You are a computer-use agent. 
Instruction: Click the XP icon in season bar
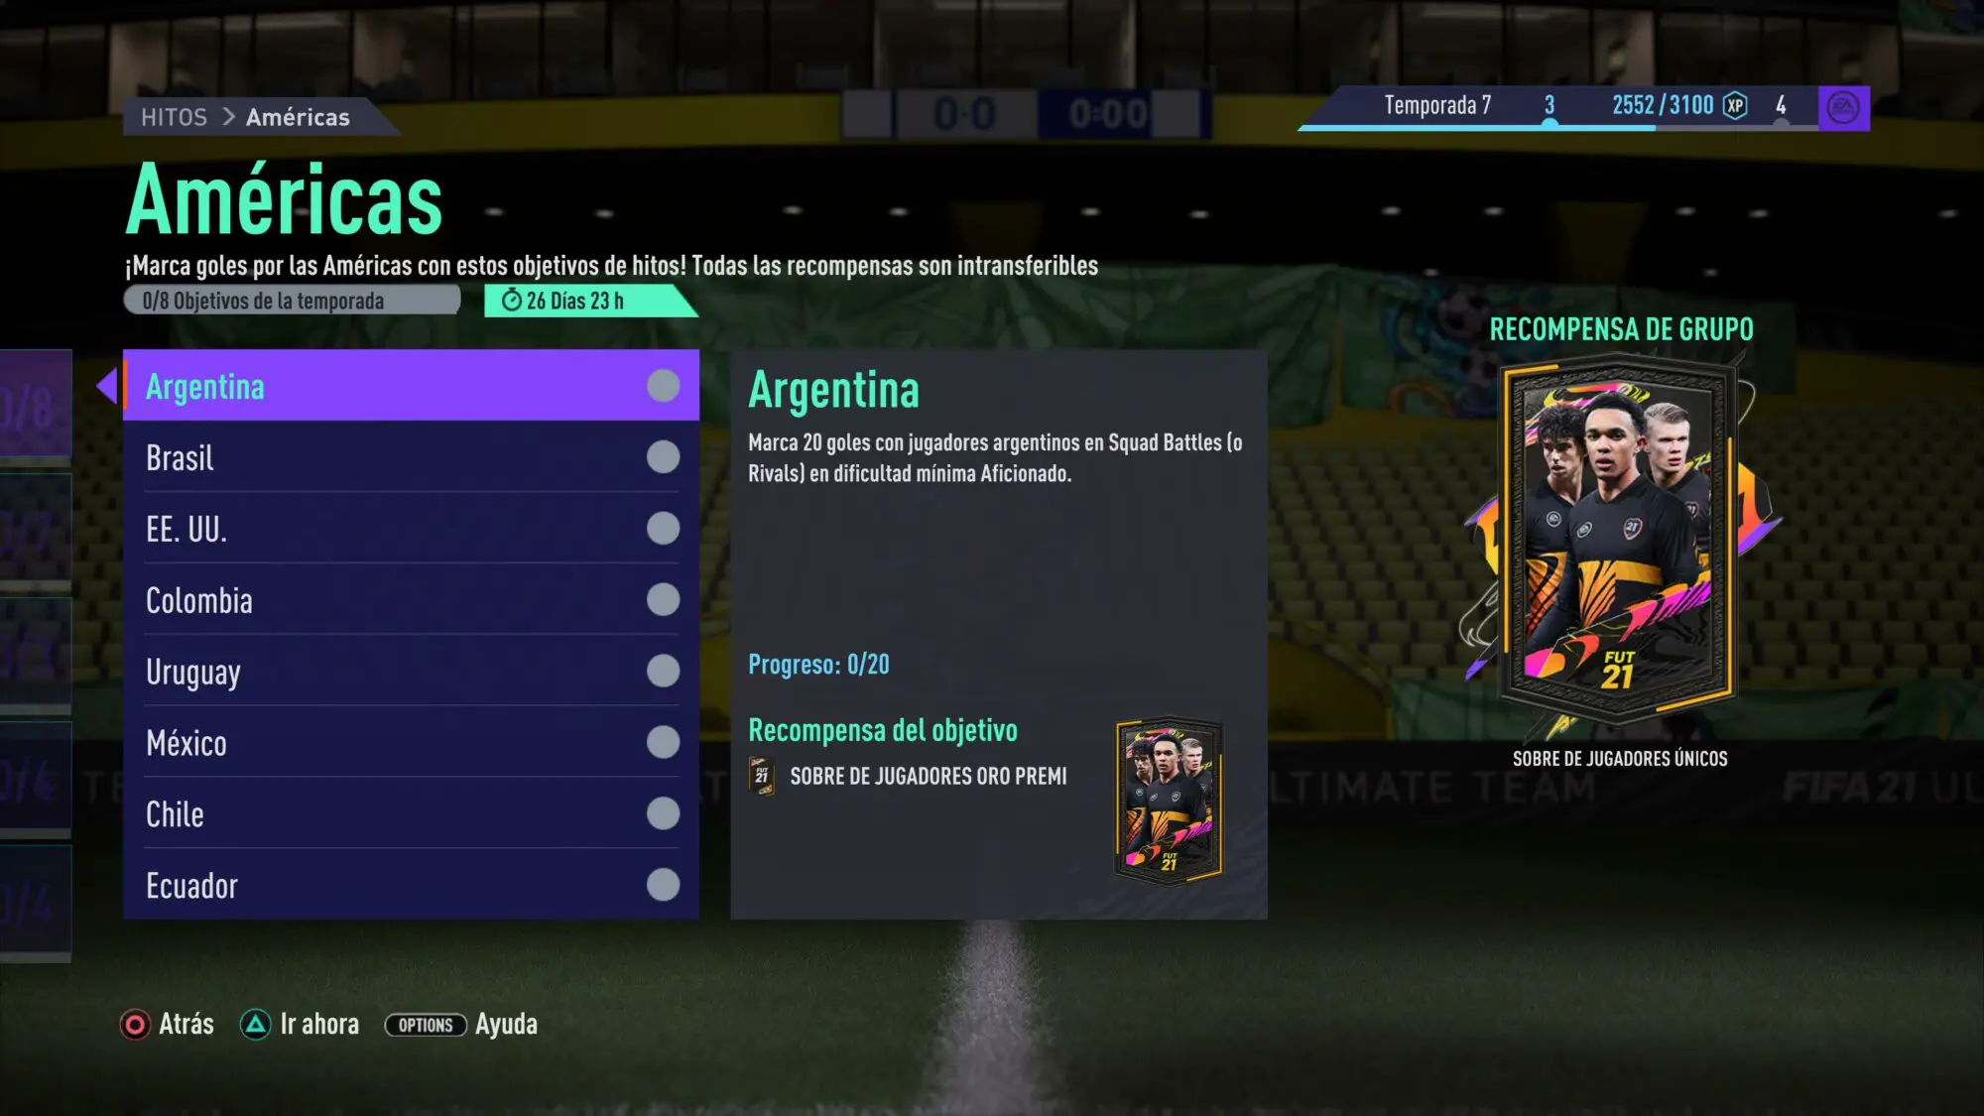click(x=1735, y=105)
